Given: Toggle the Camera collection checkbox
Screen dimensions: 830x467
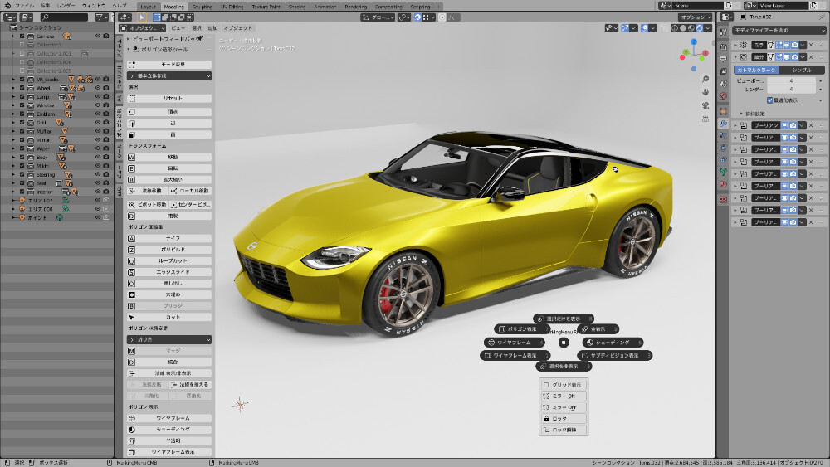Looking at the screenshot, I should tap(22, 36).
